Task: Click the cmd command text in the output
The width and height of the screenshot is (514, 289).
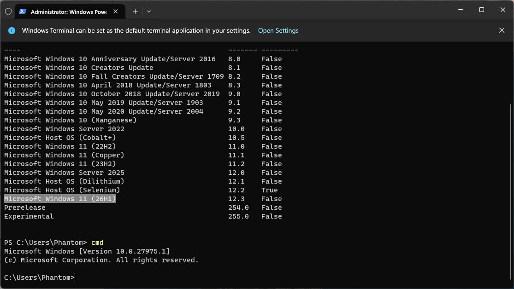Action: [x=97, y=242]
